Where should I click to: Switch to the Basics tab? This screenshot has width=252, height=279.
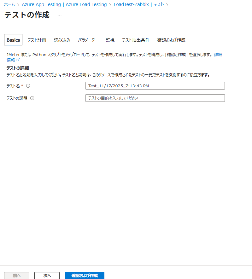13,40
